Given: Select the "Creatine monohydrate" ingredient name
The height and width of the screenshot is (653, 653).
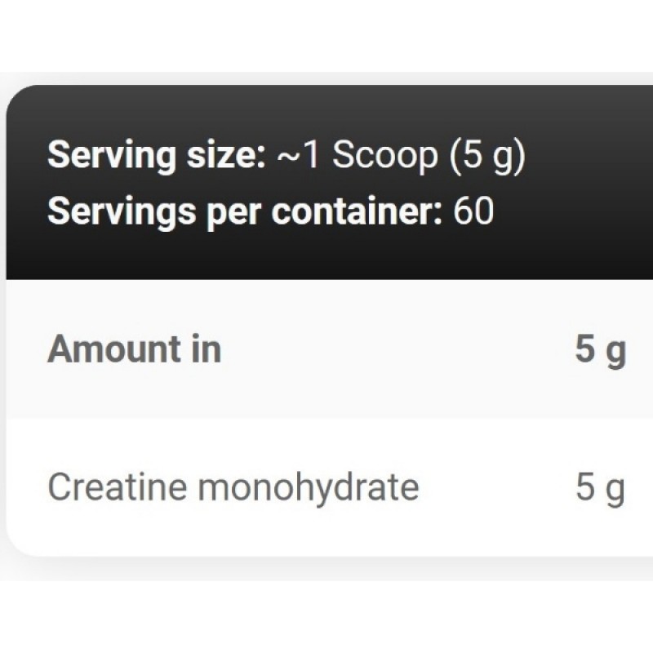Looking at the screenshot, I should click(233, 487).
